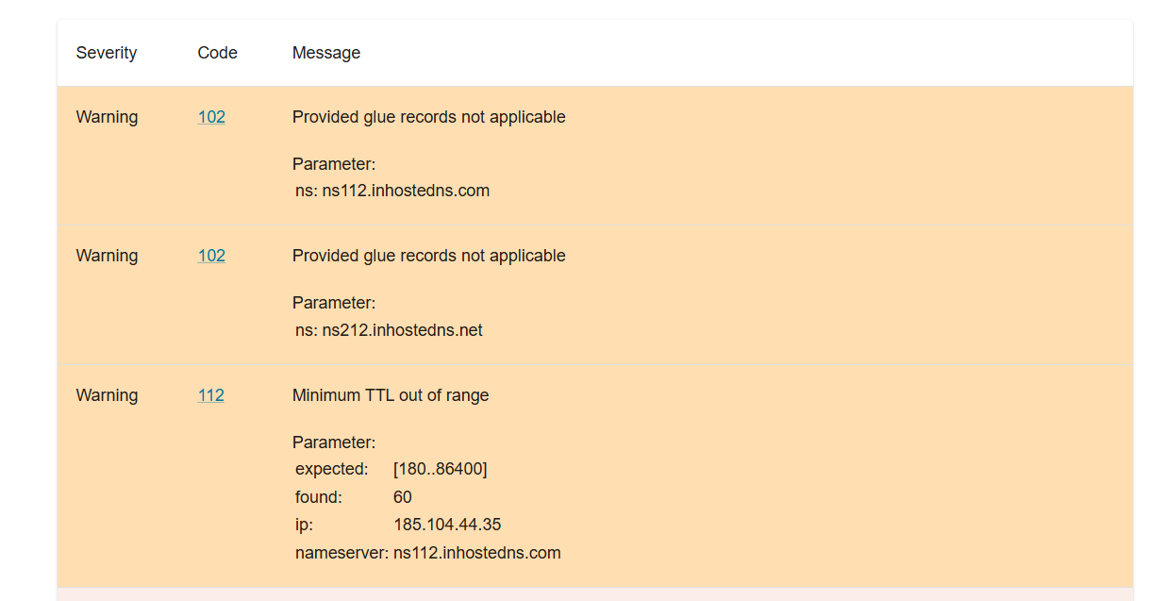1165x601 pixels.
Task: Open code 102 link for ns212.inhostedns.net warning
Action: (x=211, y=256)
